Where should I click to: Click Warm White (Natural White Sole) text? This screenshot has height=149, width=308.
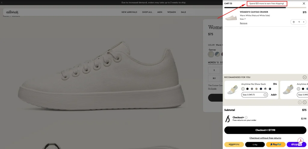click(x=255, y=16)
